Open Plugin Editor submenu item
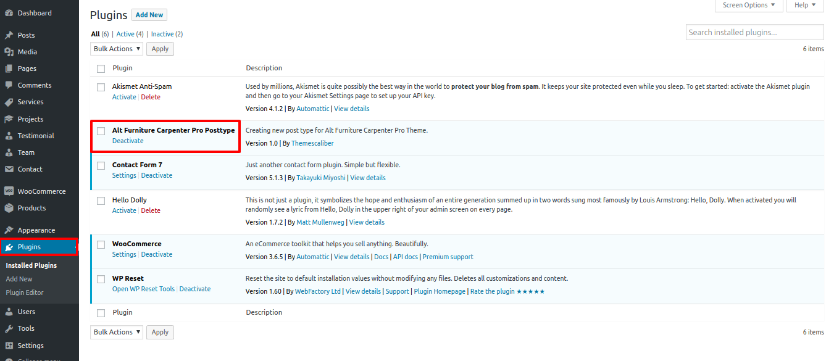 (25, 293)
